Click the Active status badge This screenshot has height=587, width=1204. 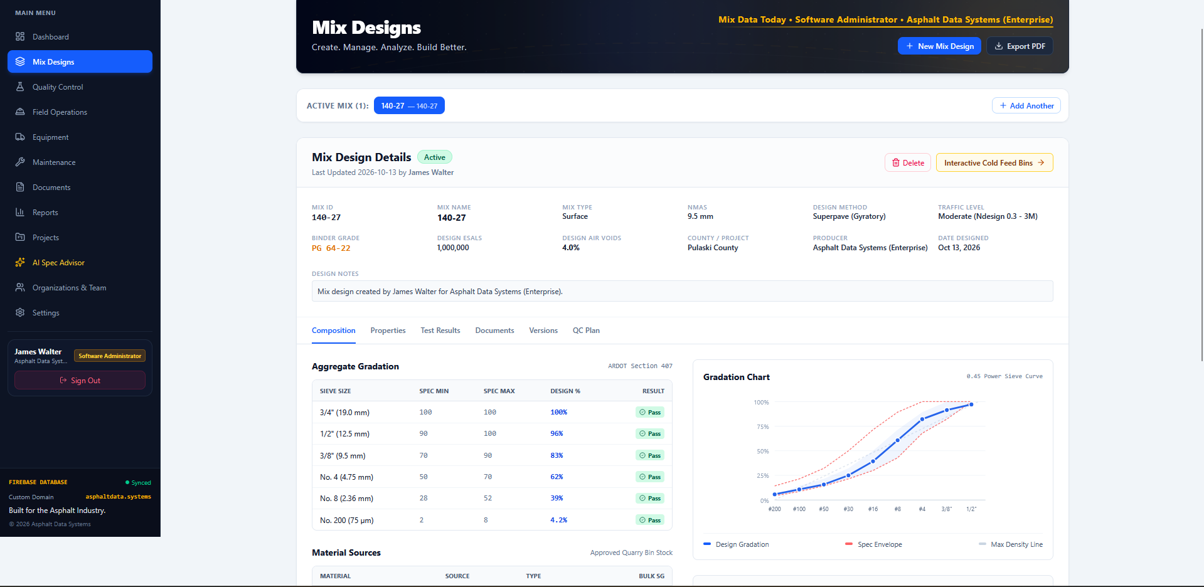(435, 157)
